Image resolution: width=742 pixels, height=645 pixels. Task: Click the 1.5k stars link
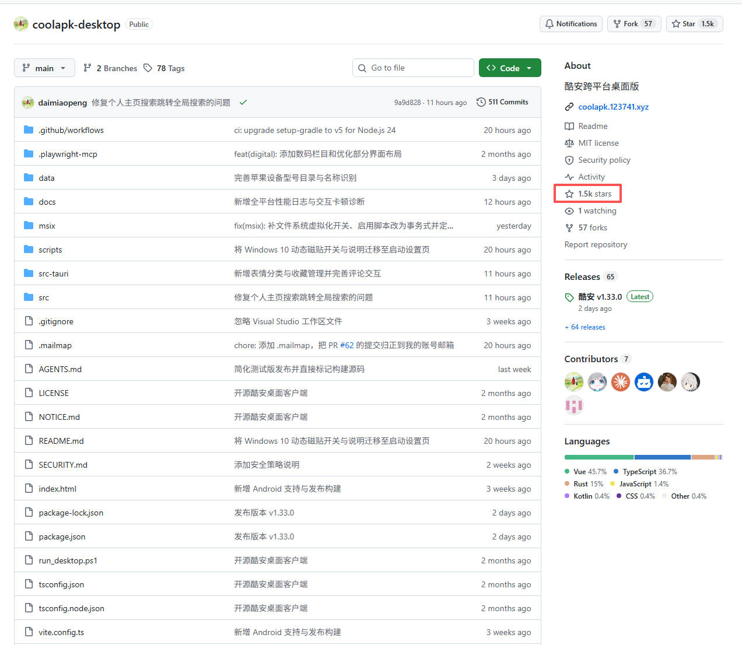point(588,194)
